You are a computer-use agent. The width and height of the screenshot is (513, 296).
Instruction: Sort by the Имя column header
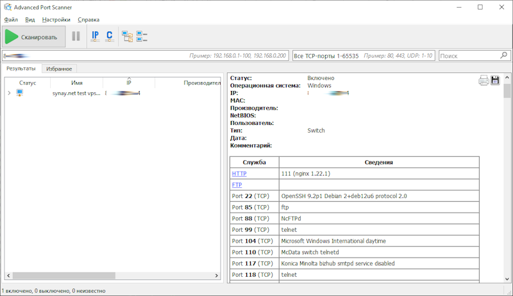click(x=77, y=83)
